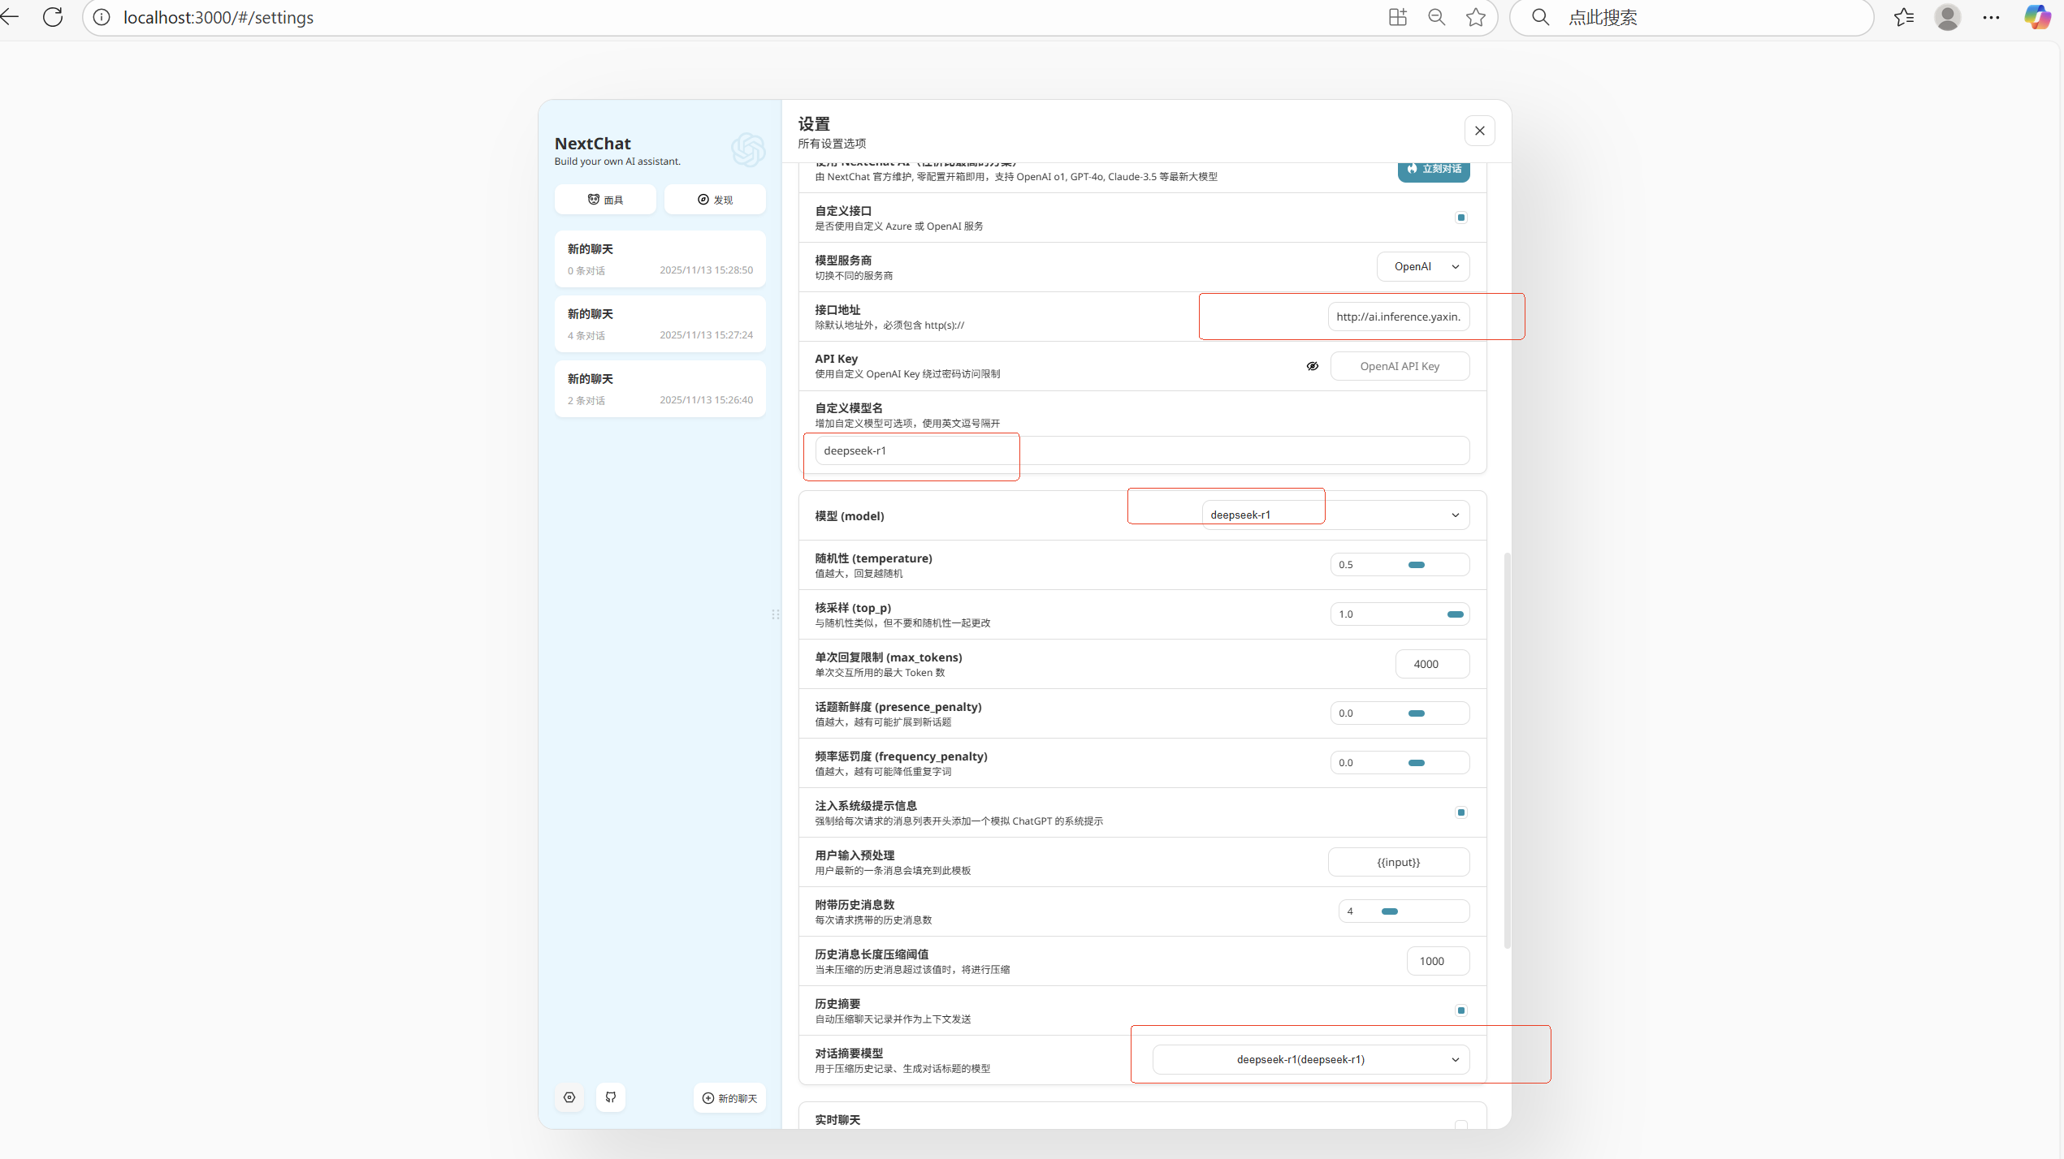Click the 接口地址 URL input field

[x=1399, y=317]
